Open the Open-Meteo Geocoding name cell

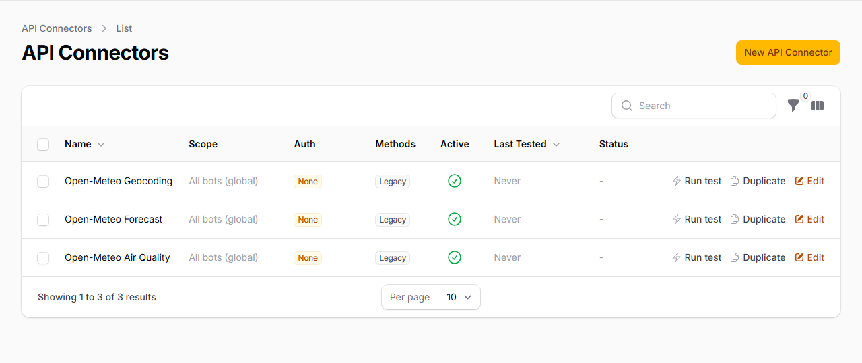[x=119, y=181]
